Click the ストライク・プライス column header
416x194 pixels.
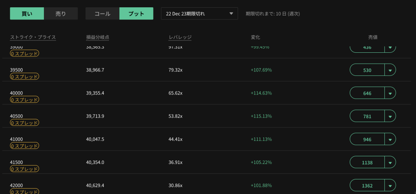(33, 37)
